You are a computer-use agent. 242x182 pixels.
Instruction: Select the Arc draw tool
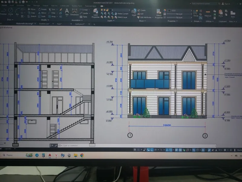(17, 12)
